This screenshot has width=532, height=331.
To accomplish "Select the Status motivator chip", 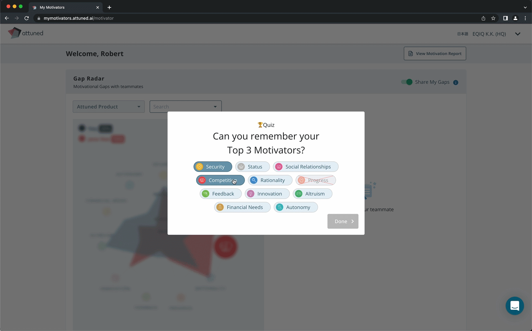I will tap(252, 167).
